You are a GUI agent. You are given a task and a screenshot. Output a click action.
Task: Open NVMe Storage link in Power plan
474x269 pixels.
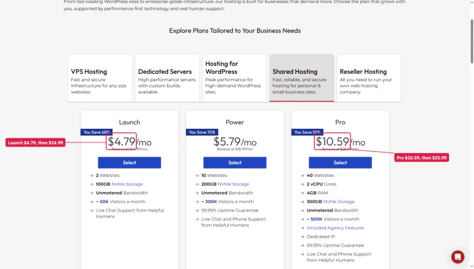coord(233,184)
